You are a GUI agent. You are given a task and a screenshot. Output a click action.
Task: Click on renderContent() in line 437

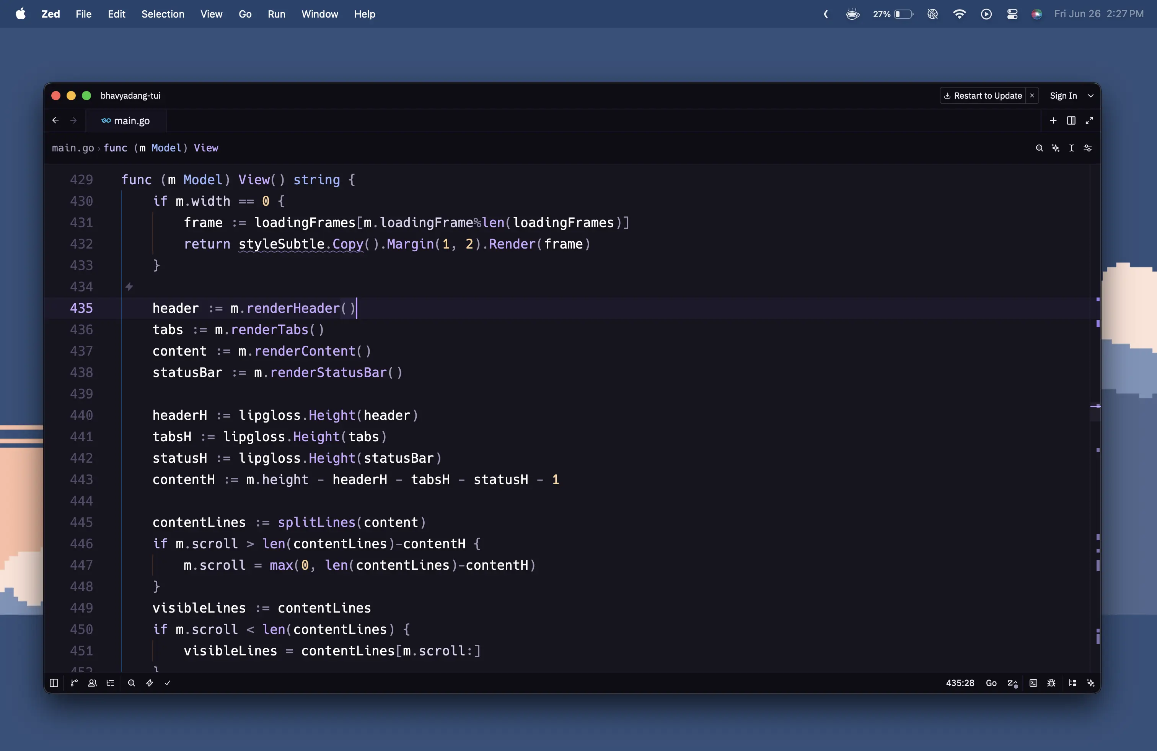(313, 351)
